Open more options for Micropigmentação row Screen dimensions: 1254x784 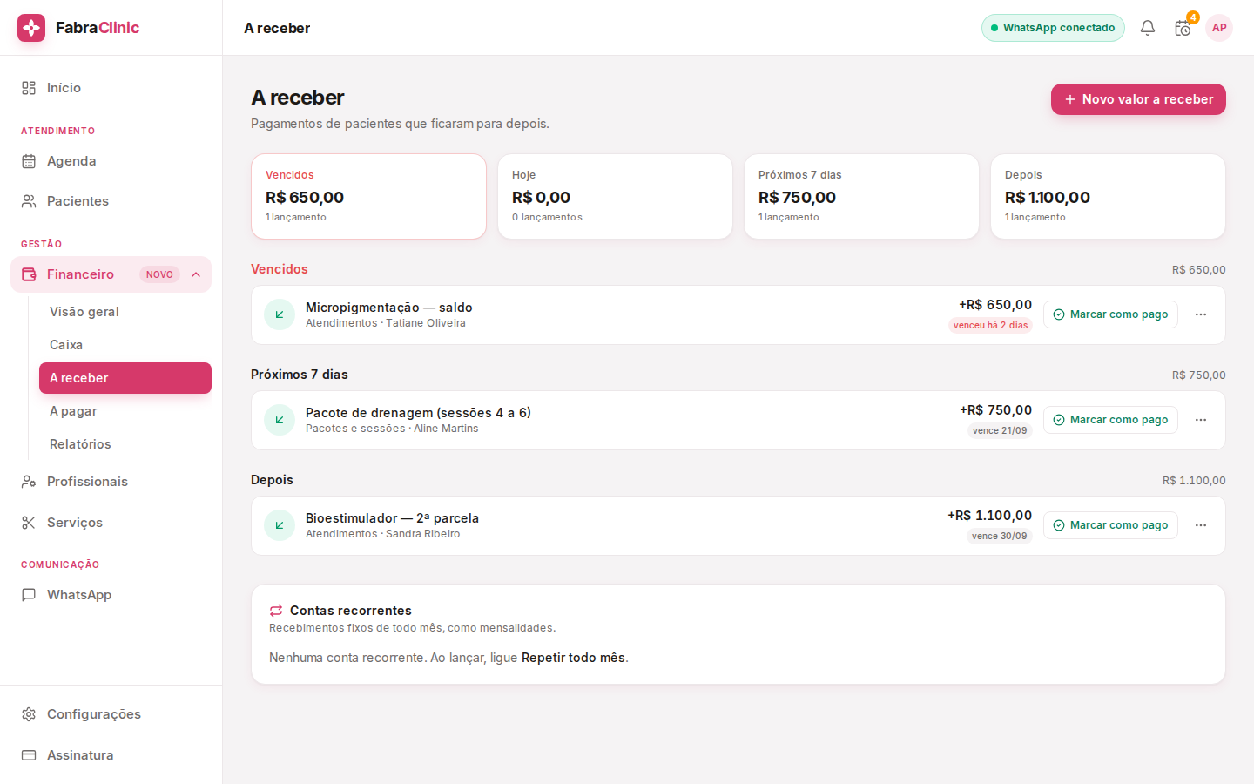click(1201, 314)
